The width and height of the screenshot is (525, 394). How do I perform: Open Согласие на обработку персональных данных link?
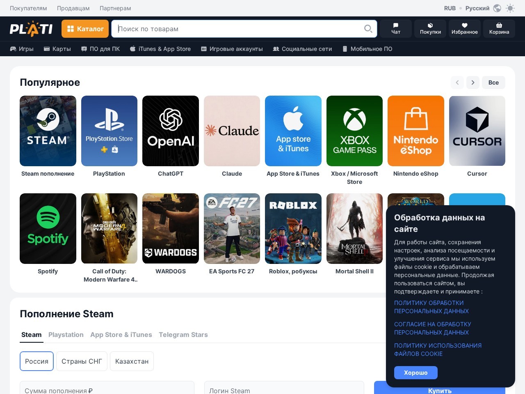click(433, 328)
